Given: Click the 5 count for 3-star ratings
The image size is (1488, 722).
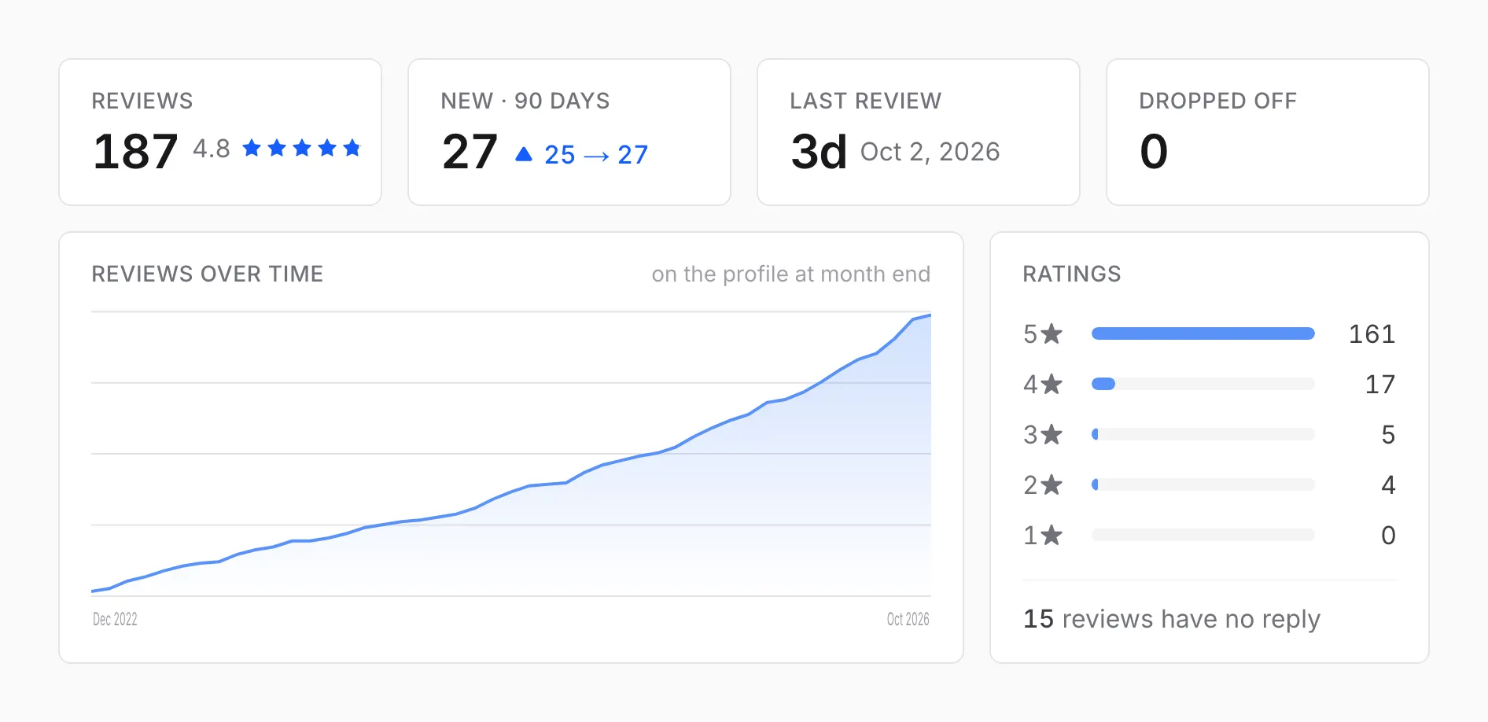Looking at the screenshot, I should [x=1388, y=435].
